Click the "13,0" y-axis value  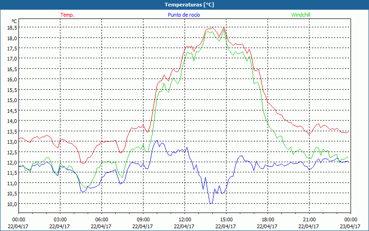coord(12,142)
